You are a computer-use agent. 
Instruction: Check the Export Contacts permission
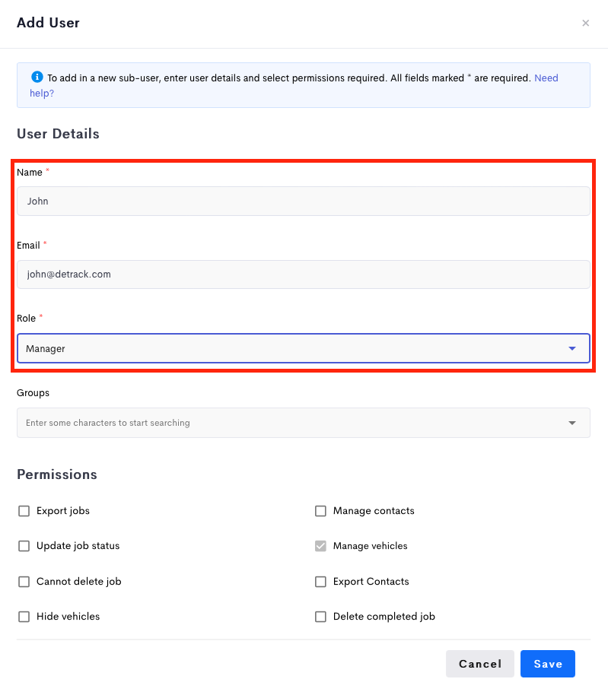click(320, 582)
